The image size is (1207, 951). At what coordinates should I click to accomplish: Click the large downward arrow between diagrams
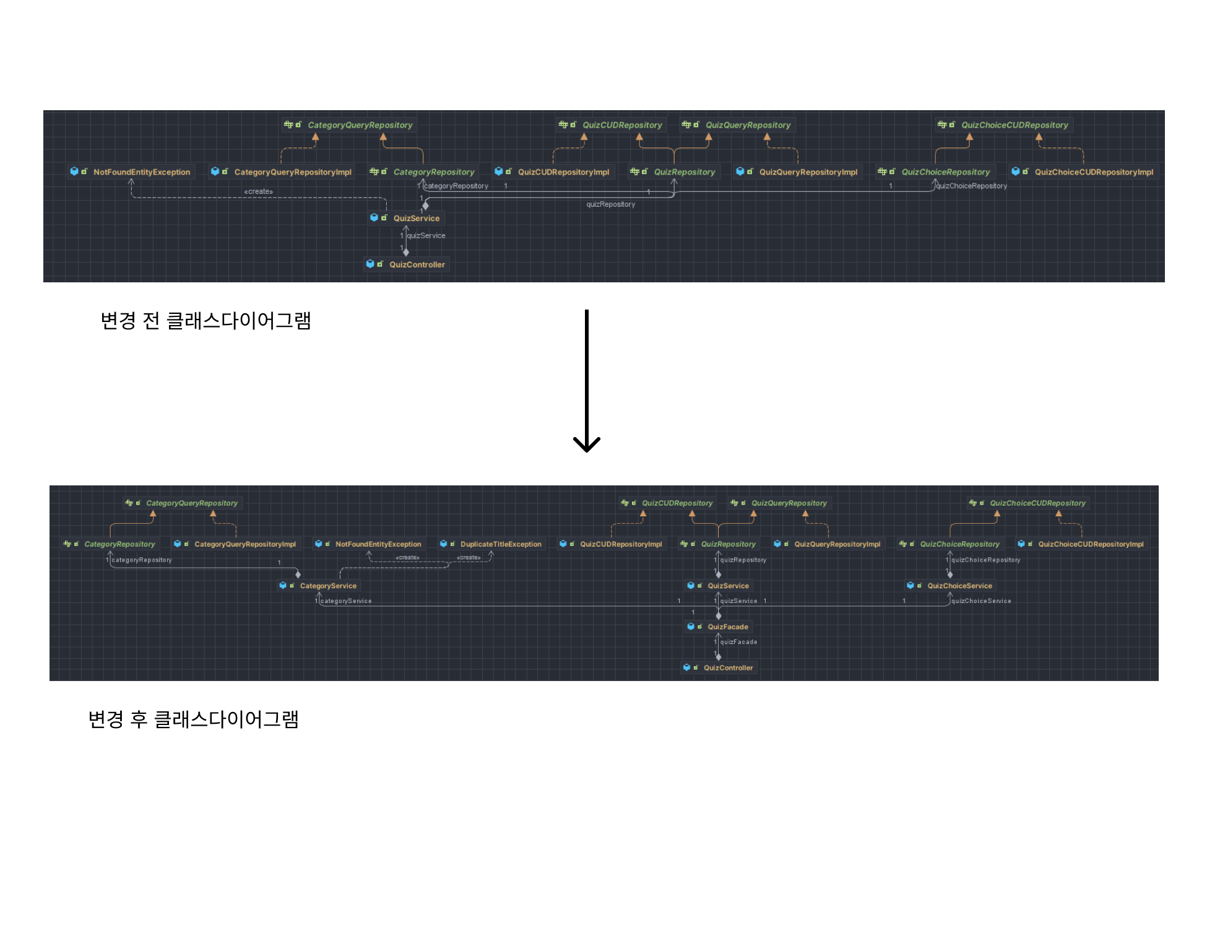pyautogui.click(x=586, y=381)
